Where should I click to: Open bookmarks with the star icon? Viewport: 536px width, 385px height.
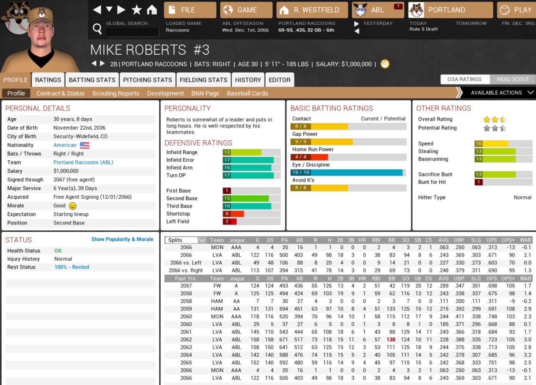click(x=136, y=10)
